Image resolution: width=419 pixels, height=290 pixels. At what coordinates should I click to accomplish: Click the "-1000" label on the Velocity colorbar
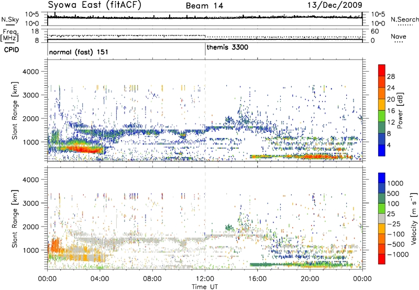[398, 254]
